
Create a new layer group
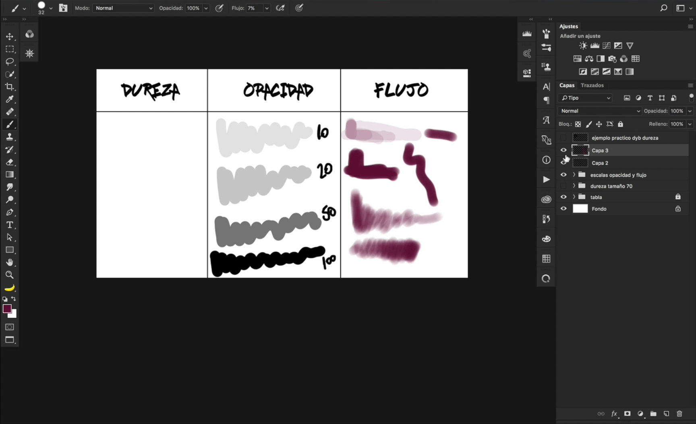coord(653,414)
